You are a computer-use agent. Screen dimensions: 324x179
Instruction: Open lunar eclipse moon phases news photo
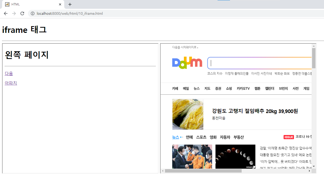click(x=235, y=156)
